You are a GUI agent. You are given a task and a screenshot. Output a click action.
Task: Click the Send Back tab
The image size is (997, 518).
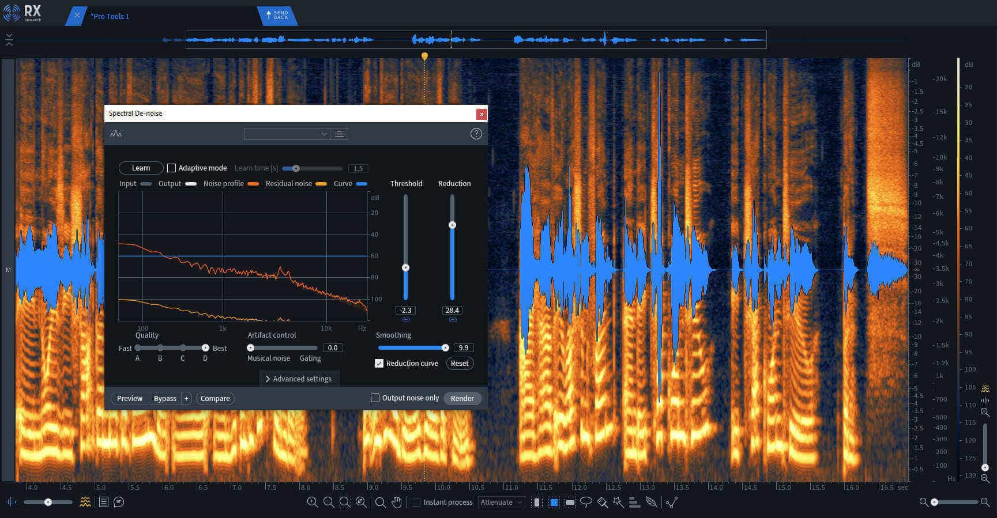coord(277,15)
